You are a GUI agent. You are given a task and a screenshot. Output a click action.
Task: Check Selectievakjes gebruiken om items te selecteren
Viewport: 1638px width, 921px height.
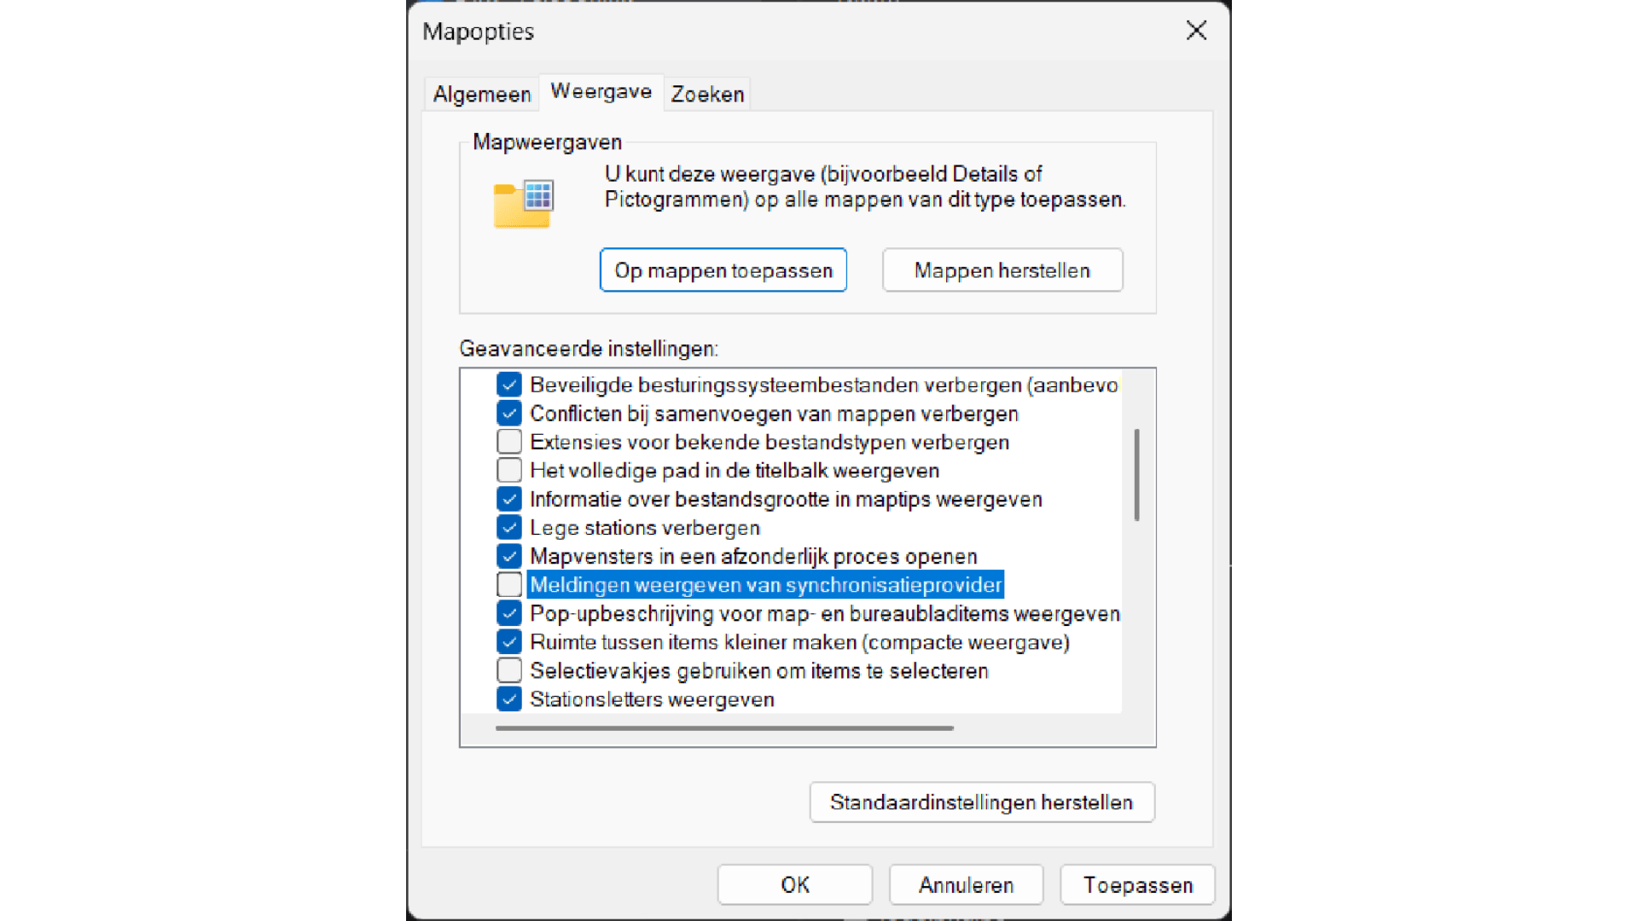click(509, 670)
